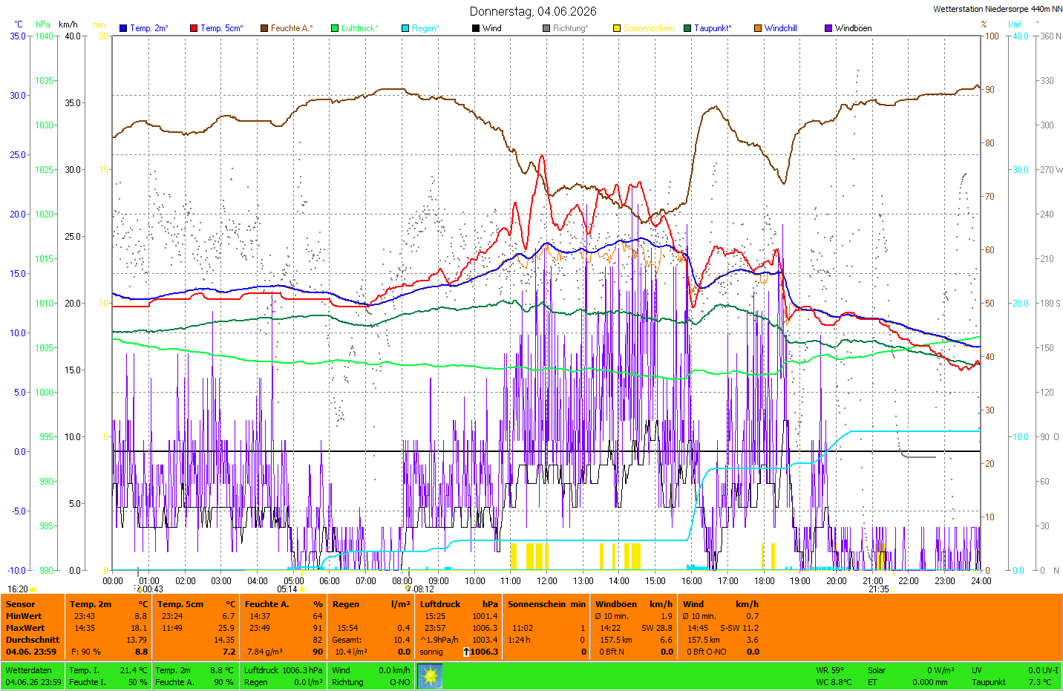1063x691 pixels.
Task: Click the humidity value 7.84 g/m³
Action: point(265,652)
